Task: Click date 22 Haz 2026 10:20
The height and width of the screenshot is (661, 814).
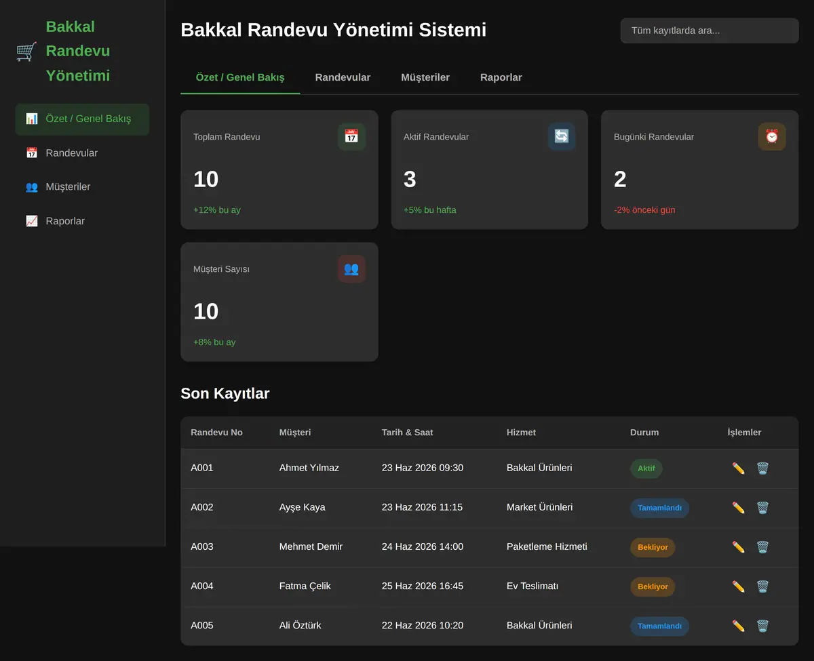Action: click(x=423, y=625)
